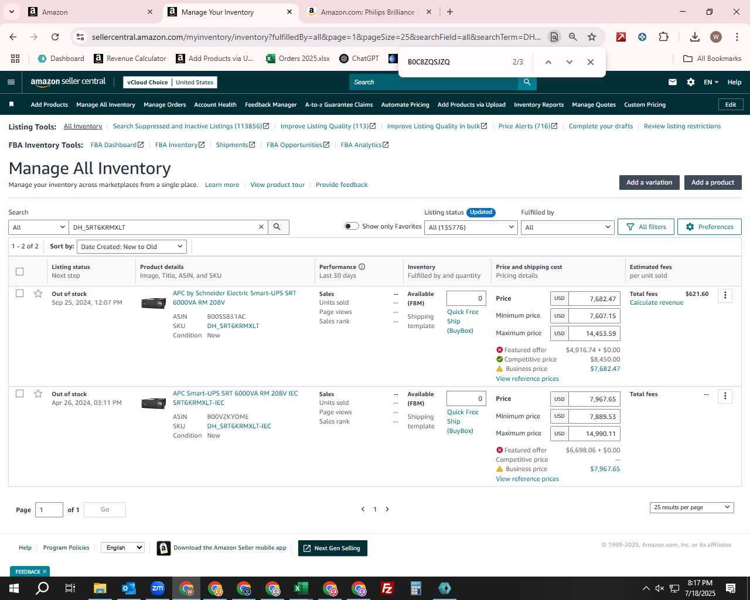Open the 25 results per page dropdown
This screenshot has width=750, height=600.
pyautogui.click(x=691, y=507)
